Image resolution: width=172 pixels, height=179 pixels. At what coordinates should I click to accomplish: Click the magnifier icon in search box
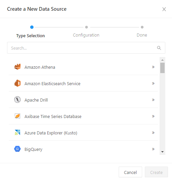(x=159, y=48)
